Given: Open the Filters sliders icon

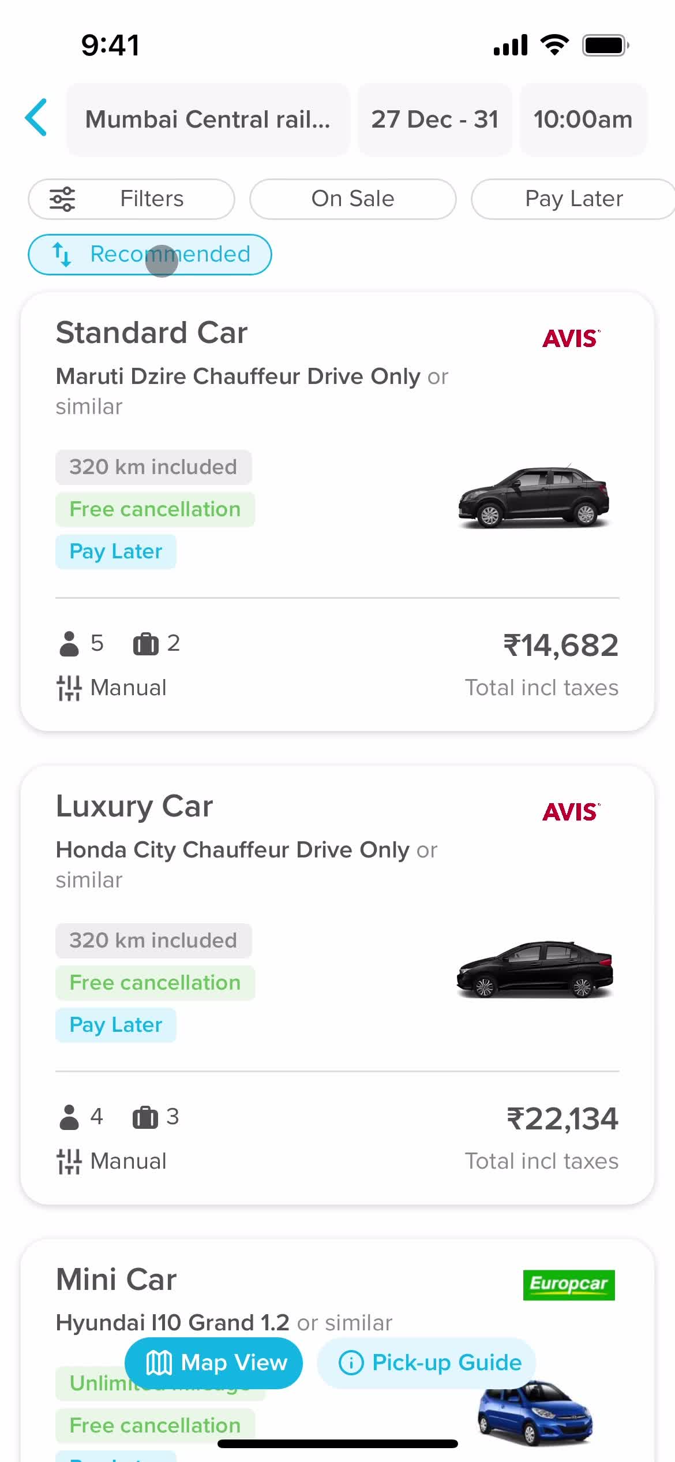Looking at the screenshot, I should coord(62,199).
